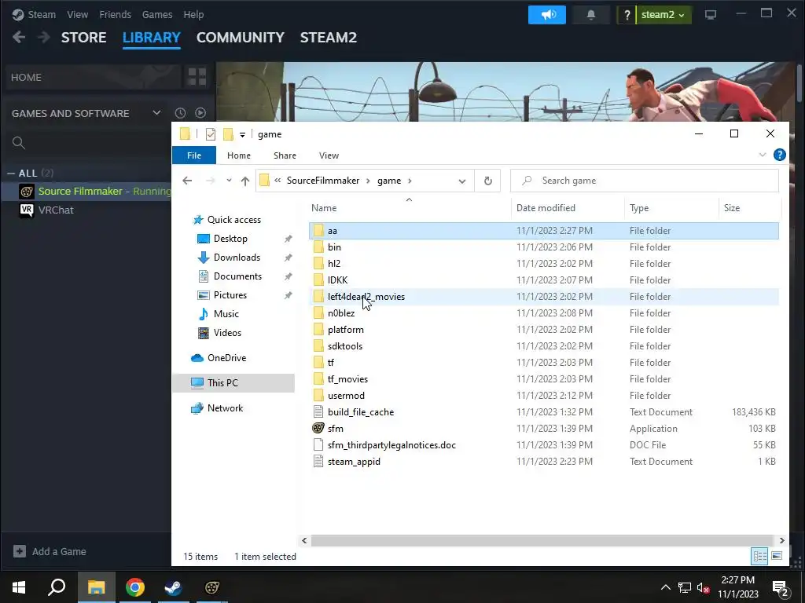Click Steam library search magnifier

(x=19, y=143)
